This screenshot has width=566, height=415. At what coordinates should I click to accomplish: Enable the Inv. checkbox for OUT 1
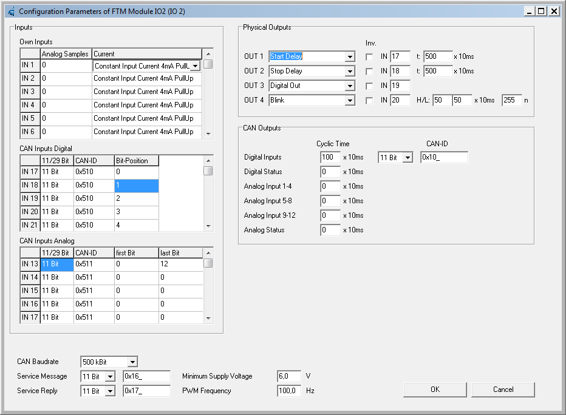coord(369,57)
